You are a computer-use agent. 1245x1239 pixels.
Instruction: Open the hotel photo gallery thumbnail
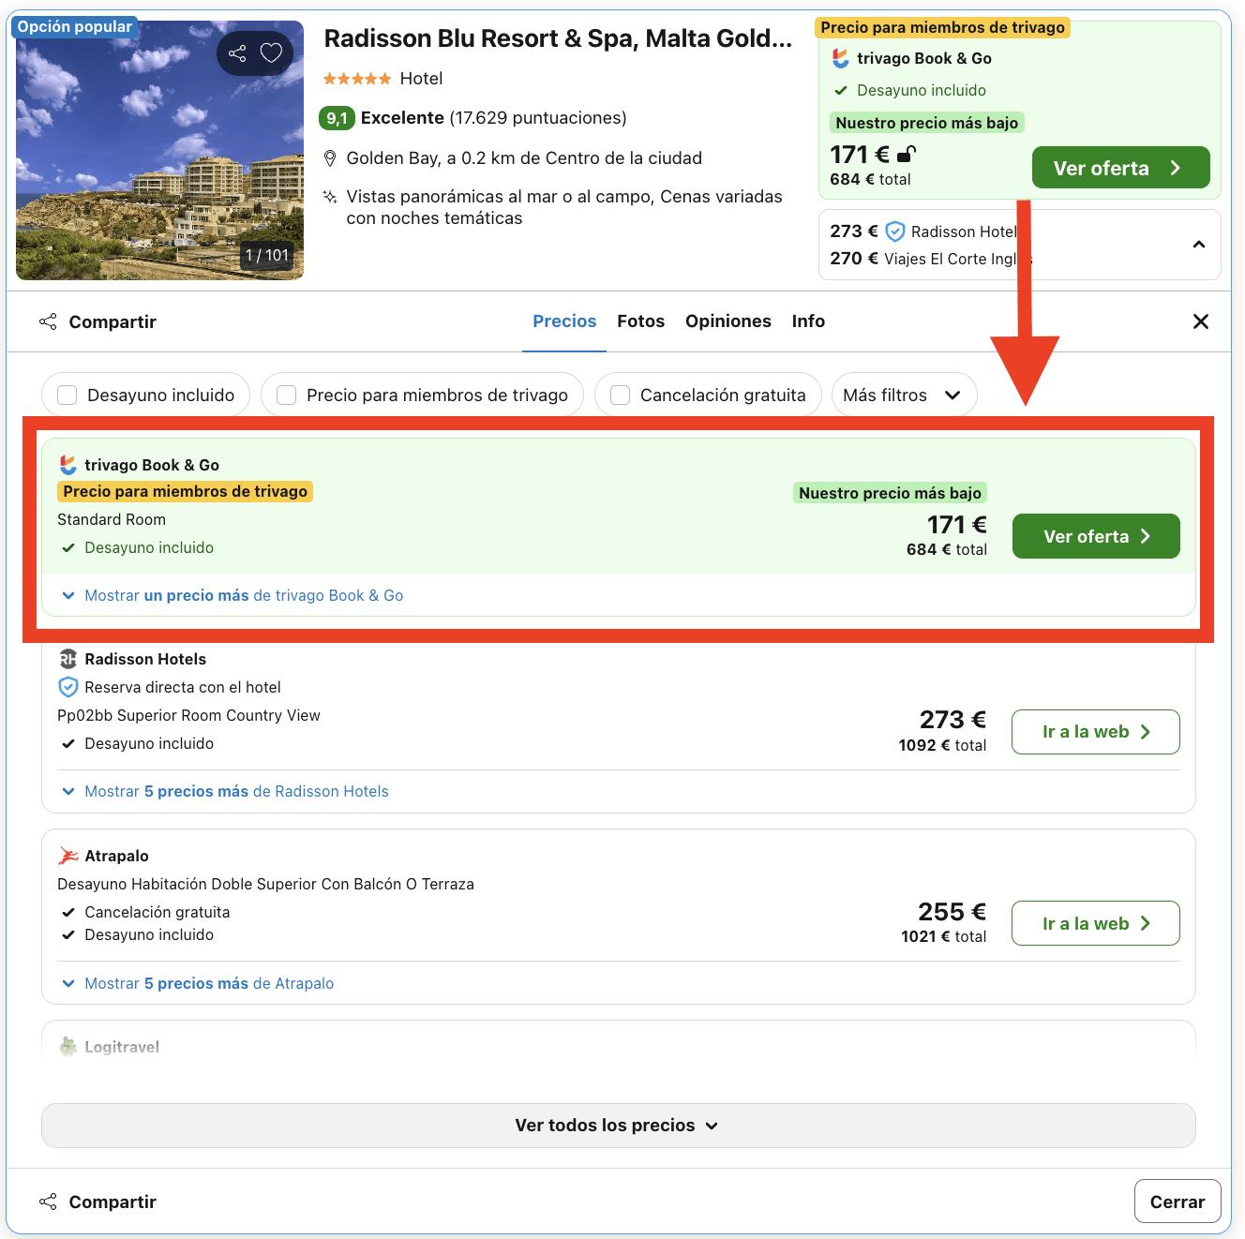[160, 150]
